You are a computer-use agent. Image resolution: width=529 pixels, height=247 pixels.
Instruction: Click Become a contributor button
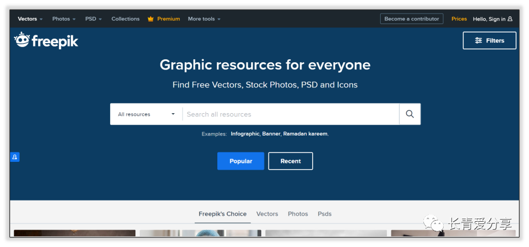[x=412, y=19]
